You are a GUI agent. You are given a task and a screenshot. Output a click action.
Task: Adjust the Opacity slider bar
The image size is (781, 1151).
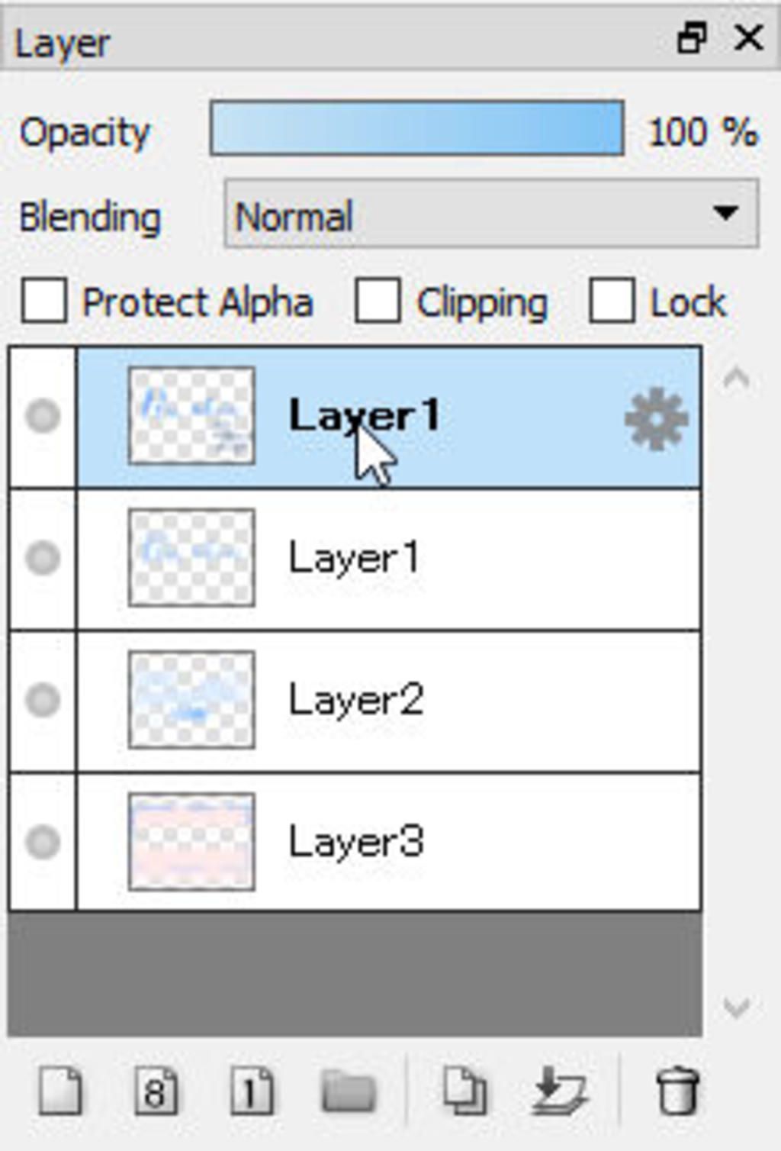click(x=416, y=128)
